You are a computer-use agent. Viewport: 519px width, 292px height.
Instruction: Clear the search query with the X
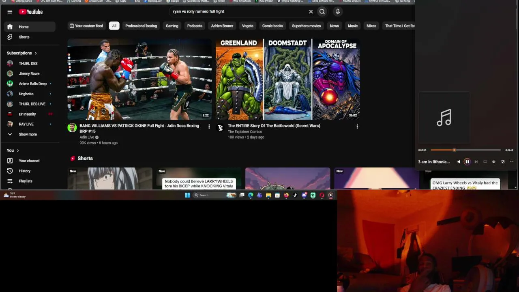click(x=311, y=11)
